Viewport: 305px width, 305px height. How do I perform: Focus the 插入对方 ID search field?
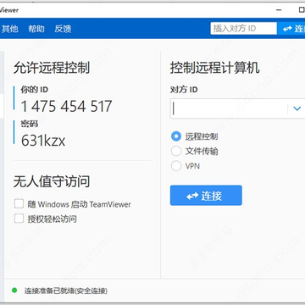(x=243, y=29)
